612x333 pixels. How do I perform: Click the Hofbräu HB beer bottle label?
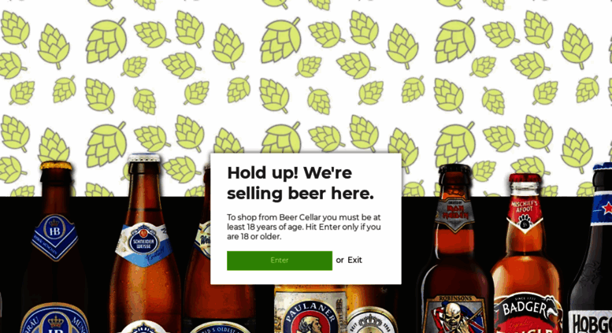(x=54, y=236)
